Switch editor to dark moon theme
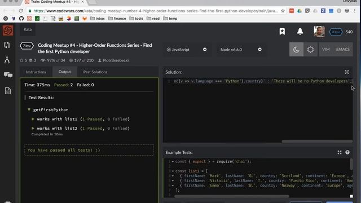361x203 pixels. pyautogui.click(x=296, y=49)
